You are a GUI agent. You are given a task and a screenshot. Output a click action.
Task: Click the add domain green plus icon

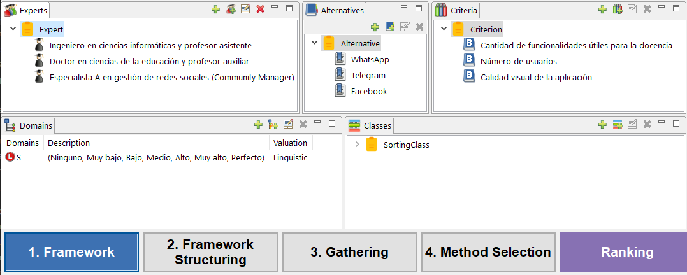258,125
